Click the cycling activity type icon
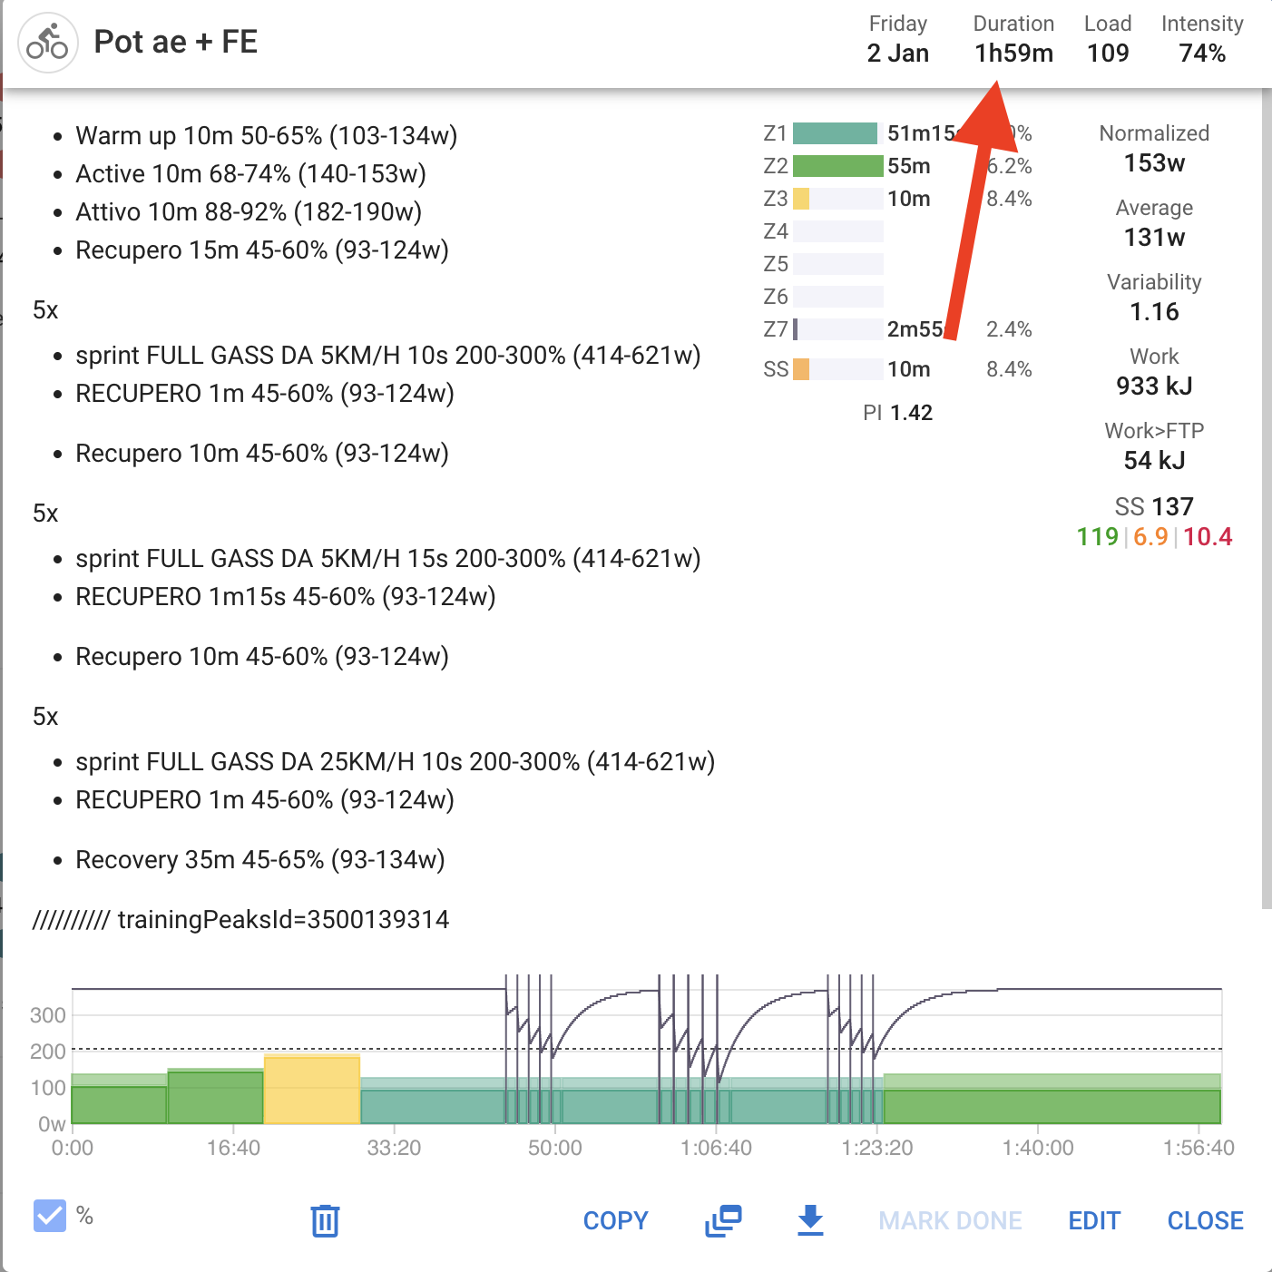This screenshot has height=1272, width=1272. [47, 43]
